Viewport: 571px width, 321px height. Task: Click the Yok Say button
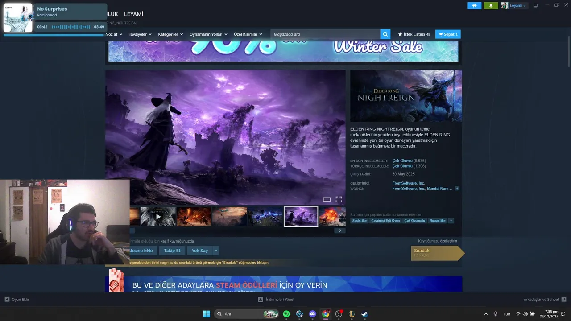(200, 251)
